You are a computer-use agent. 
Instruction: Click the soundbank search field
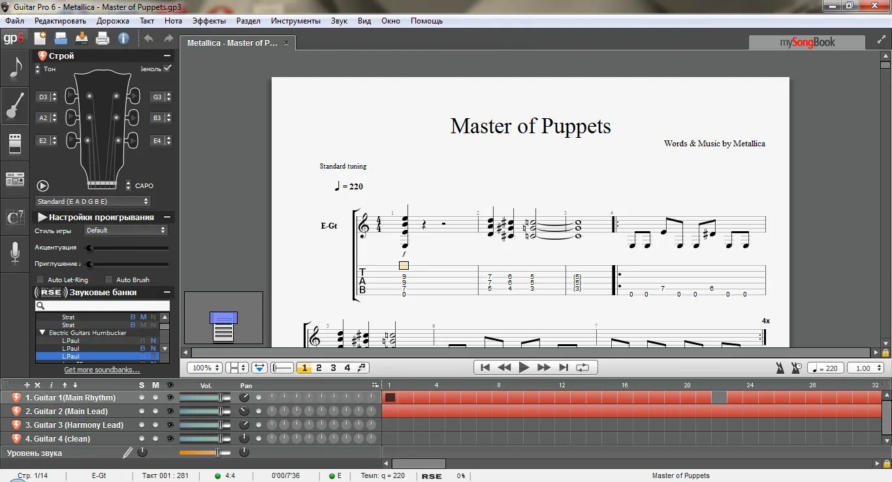tap(103, 306)
